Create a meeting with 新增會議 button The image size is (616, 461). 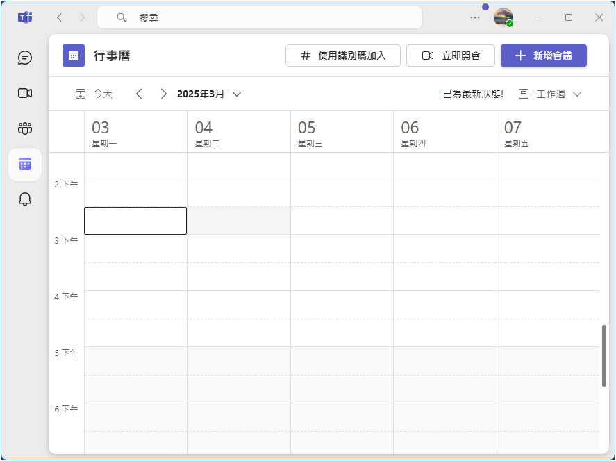544,56
